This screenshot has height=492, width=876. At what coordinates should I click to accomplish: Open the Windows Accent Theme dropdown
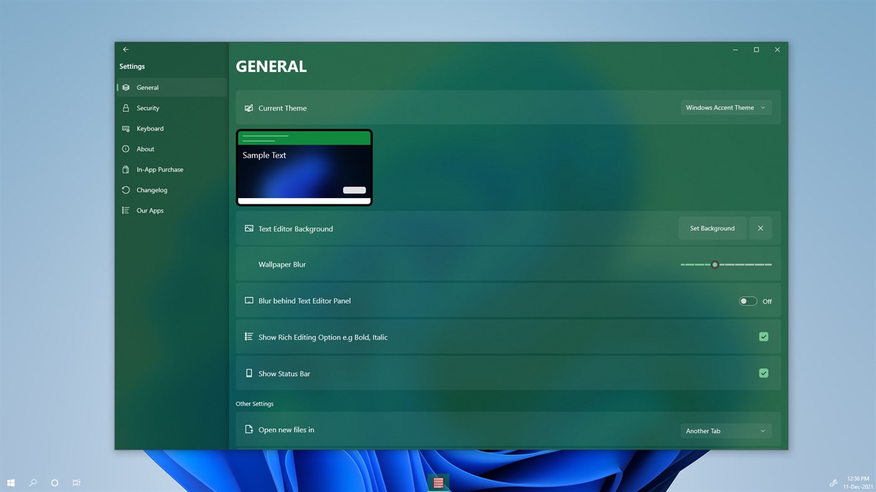pyautogui.click(x=725, y=107)
